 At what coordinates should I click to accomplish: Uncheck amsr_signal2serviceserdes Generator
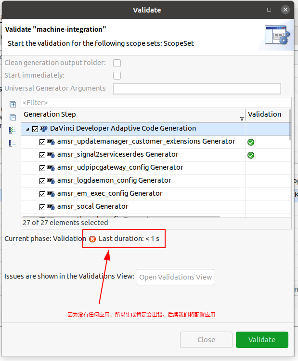[42, 155]
